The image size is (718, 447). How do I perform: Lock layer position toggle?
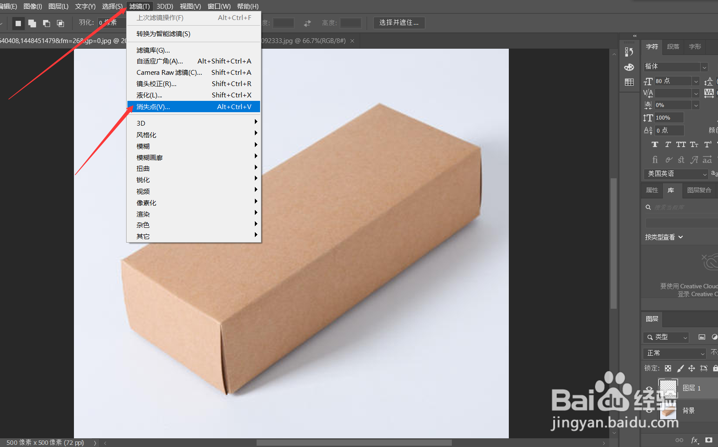pyautogui.click(x=691, y=368)
